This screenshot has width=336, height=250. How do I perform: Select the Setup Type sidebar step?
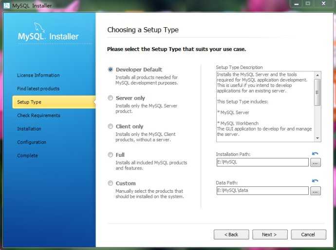click(x=54, y=102)
